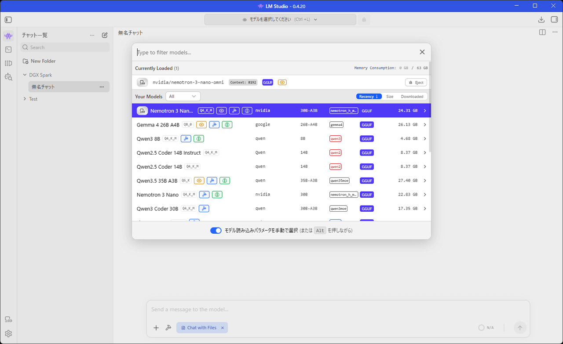This screenshot has width=563, height=344.
Task: Click the vision icon on loaded nemotron-3-nano-omni
Action: coord(282,82)
